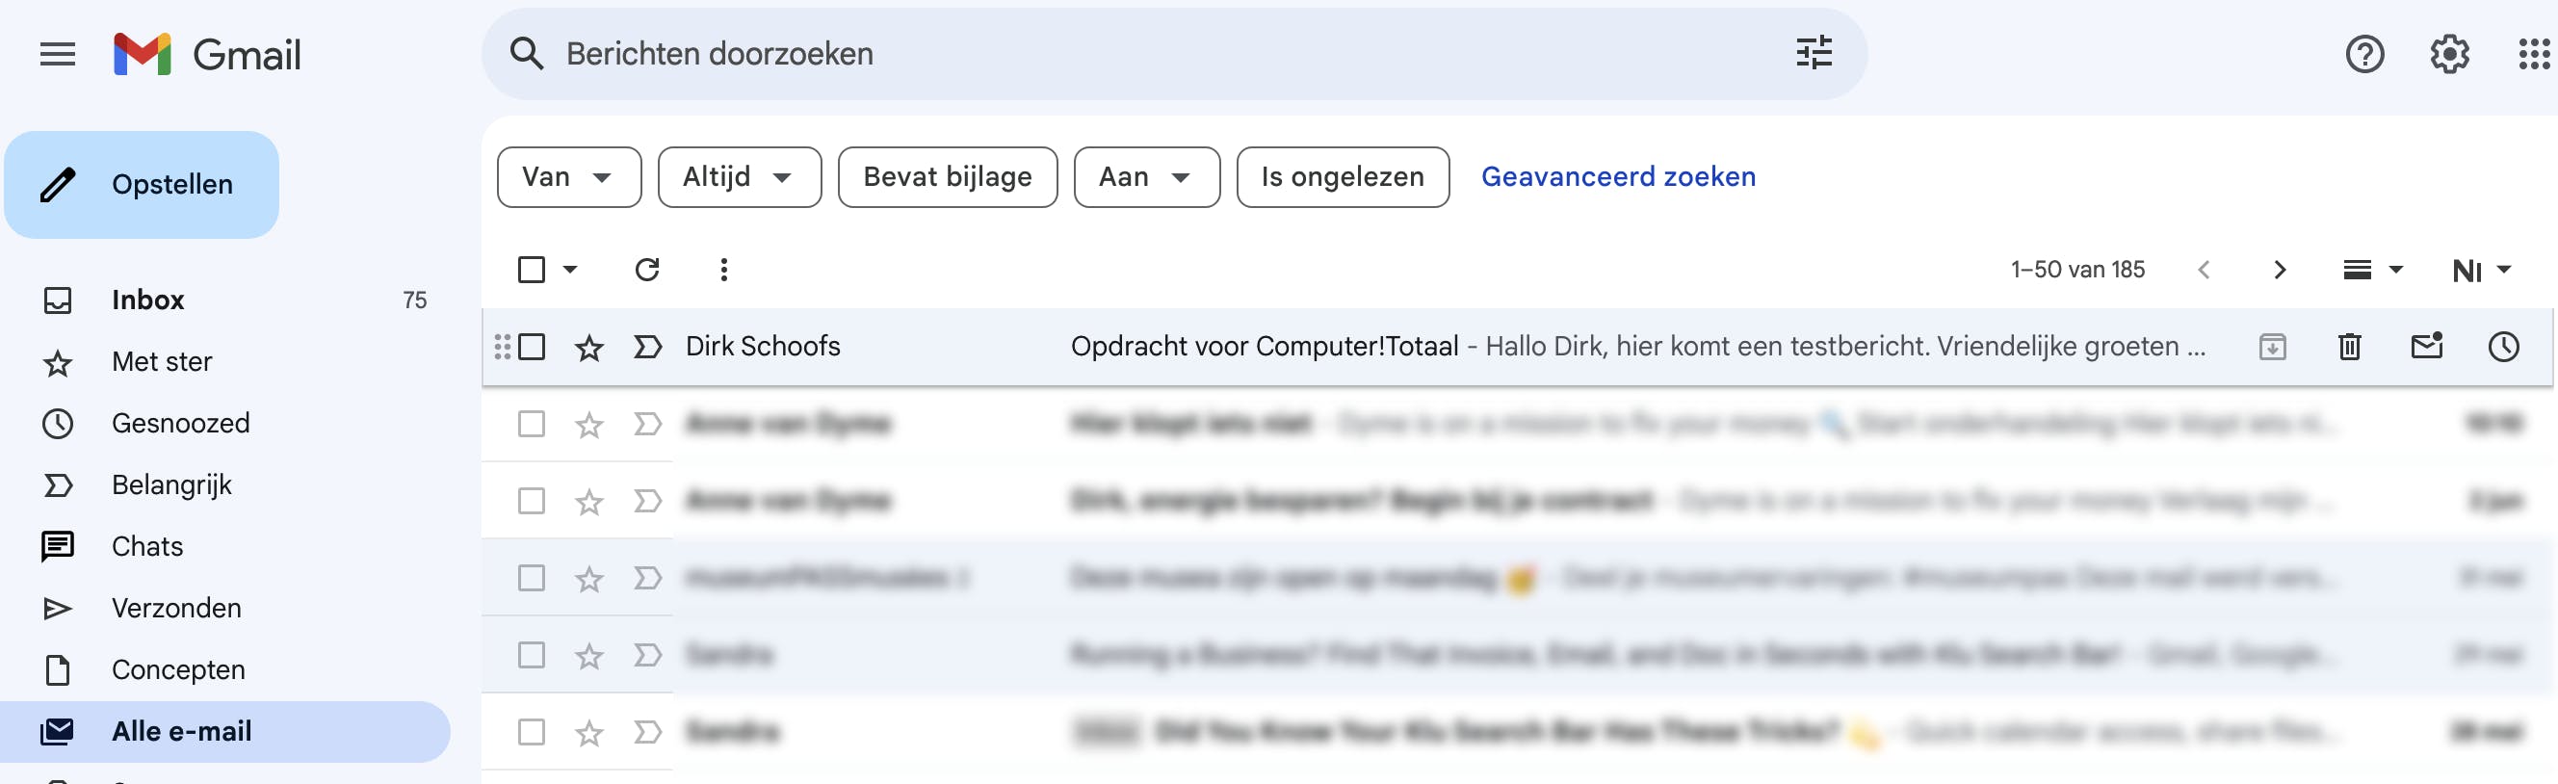Snooze the Dirk Schoofs email
2558x784 pixels.
(2503, 347)
